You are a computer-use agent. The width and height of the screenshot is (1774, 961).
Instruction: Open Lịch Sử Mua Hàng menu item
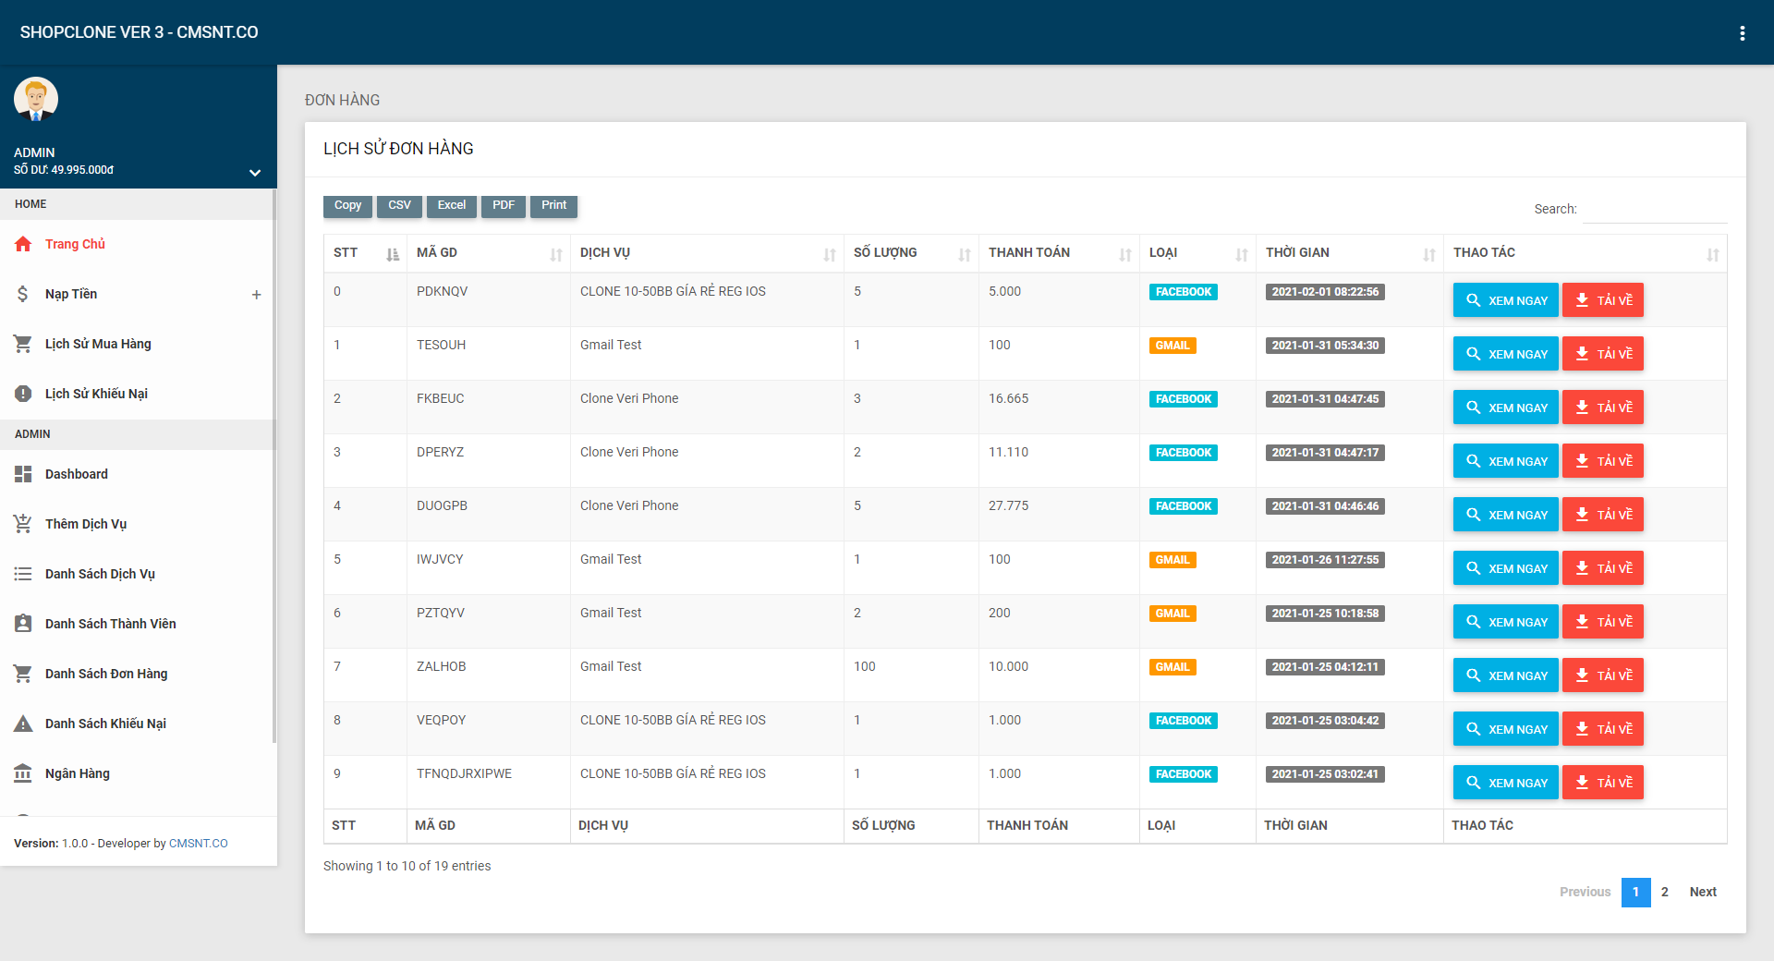tap(139, 344)
